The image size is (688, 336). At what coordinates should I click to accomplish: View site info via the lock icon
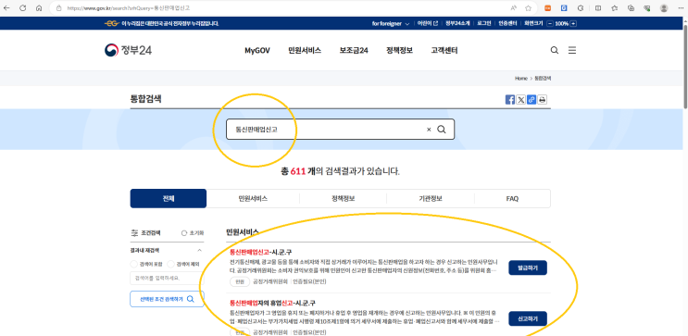(x=58, y=8)
